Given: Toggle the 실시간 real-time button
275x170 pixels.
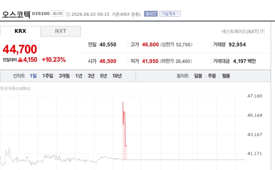Looking at the screenshot, I should [151, 14].
